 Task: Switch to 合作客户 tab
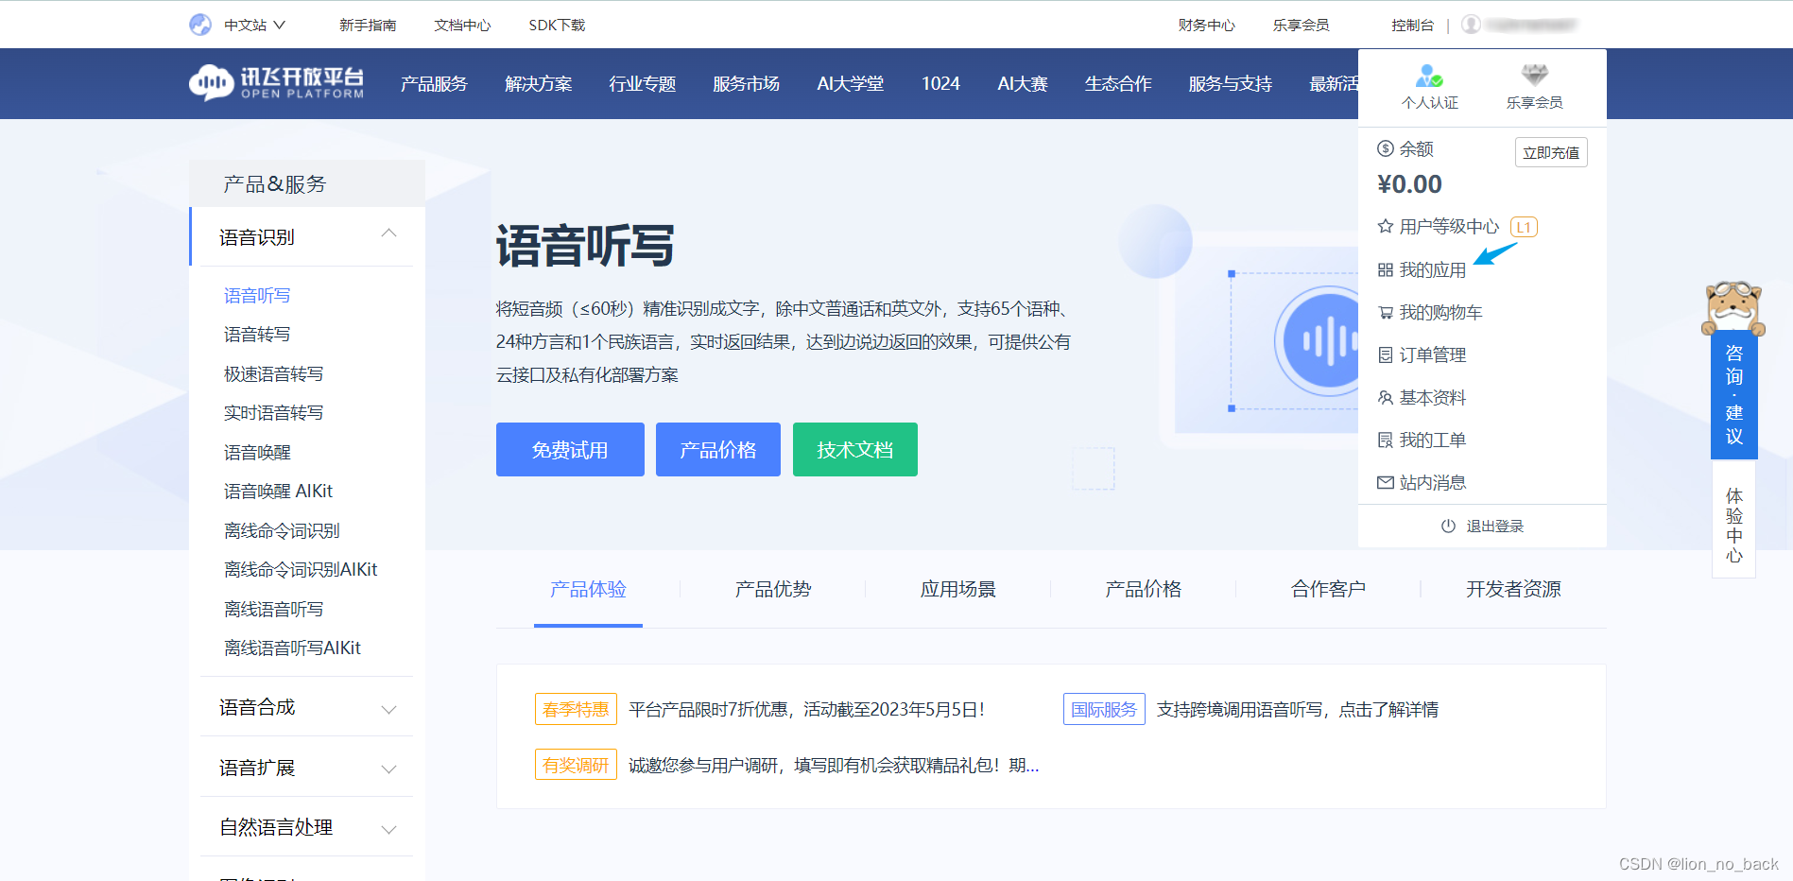(x=1329, y=590)
